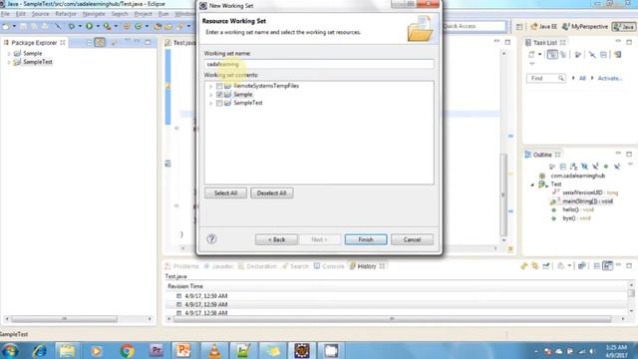Expand RemoteSystemsTempFiles in working set contents

[x=210, y=87]
